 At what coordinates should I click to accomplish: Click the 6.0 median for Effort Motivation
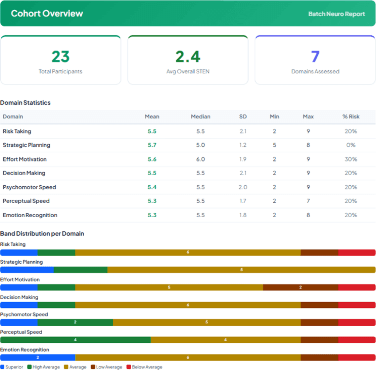(x=200, y=159)
